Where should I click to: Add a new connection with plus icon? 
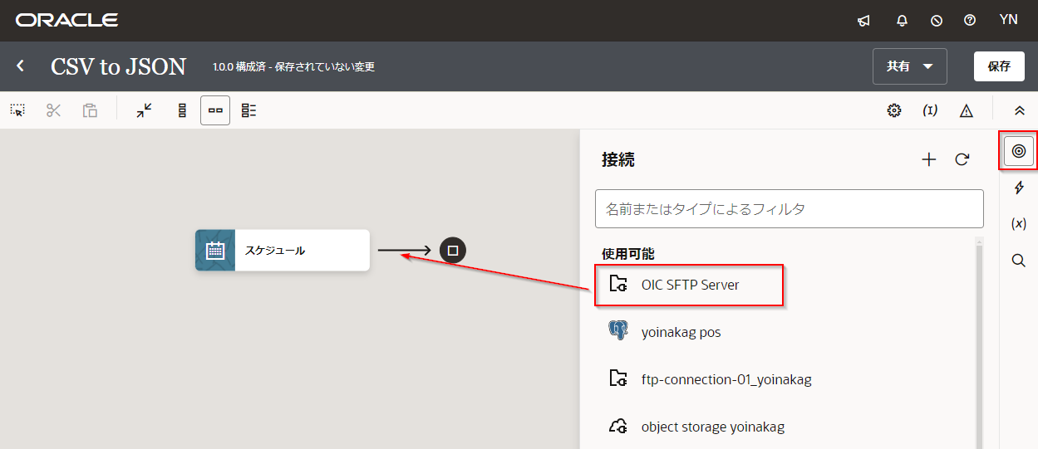click(x=929, y=159)
